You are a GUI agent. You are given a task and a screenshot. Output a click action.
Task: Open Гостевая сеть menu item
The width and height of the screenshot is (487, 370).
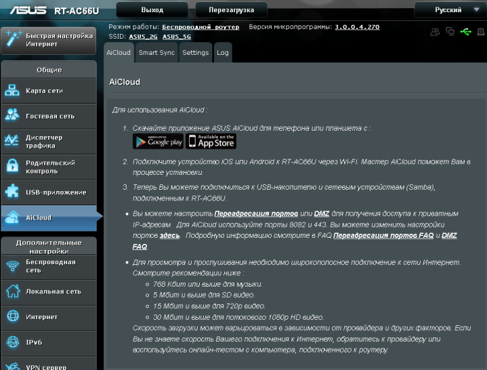pos(49,116)
